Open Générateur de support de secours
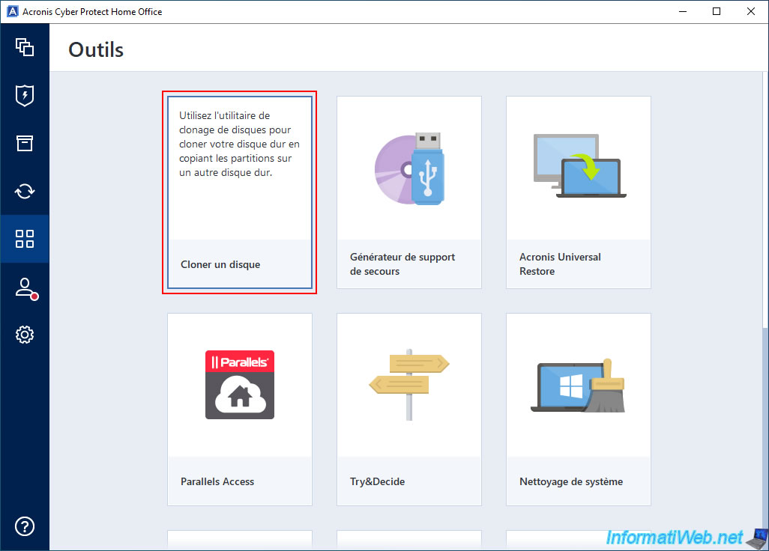This screenshot has height=551, width=769. tap(402, 264)
